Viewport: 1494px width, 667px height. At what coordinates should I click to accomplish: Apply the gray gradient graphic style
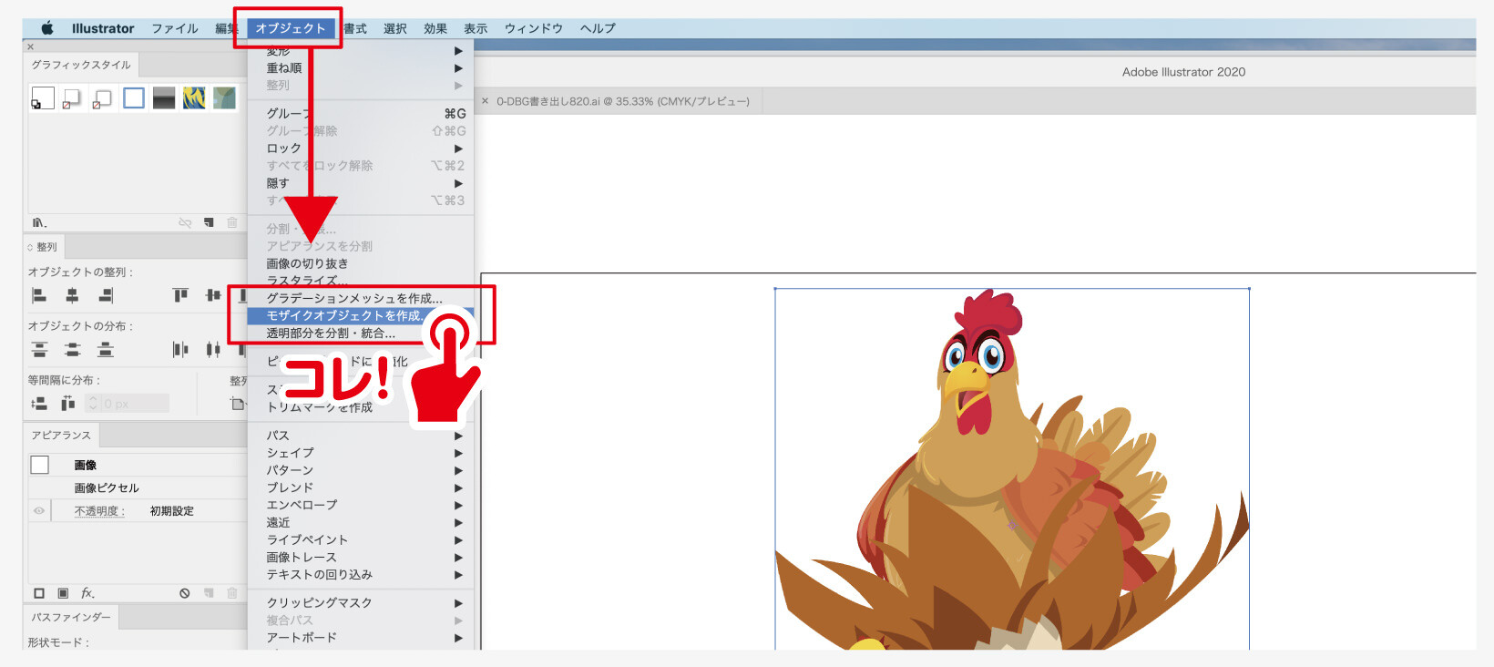[x=164, y=97]
